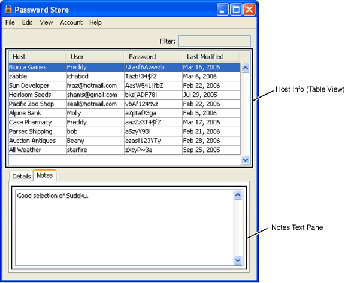
Task: Open the Edit menu
Action: coord(27,22)
